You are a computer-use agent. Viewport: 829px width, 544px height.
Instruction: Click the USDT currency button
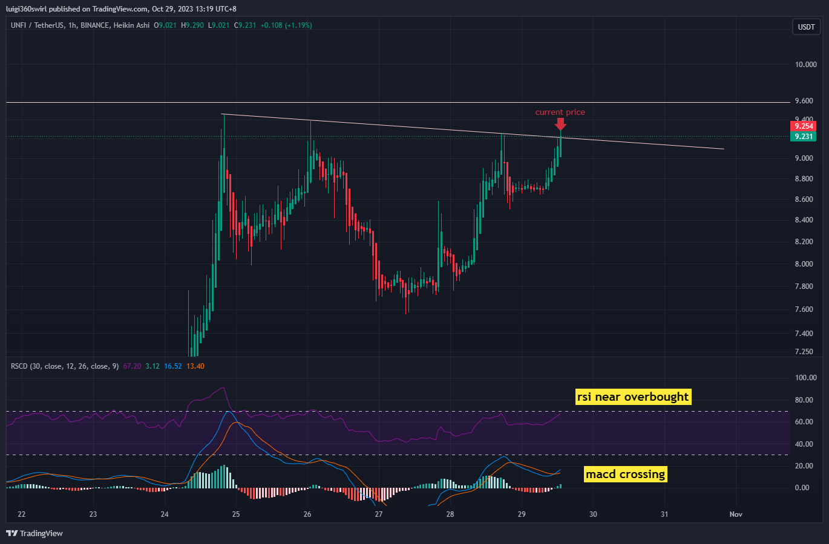point(806,27)
